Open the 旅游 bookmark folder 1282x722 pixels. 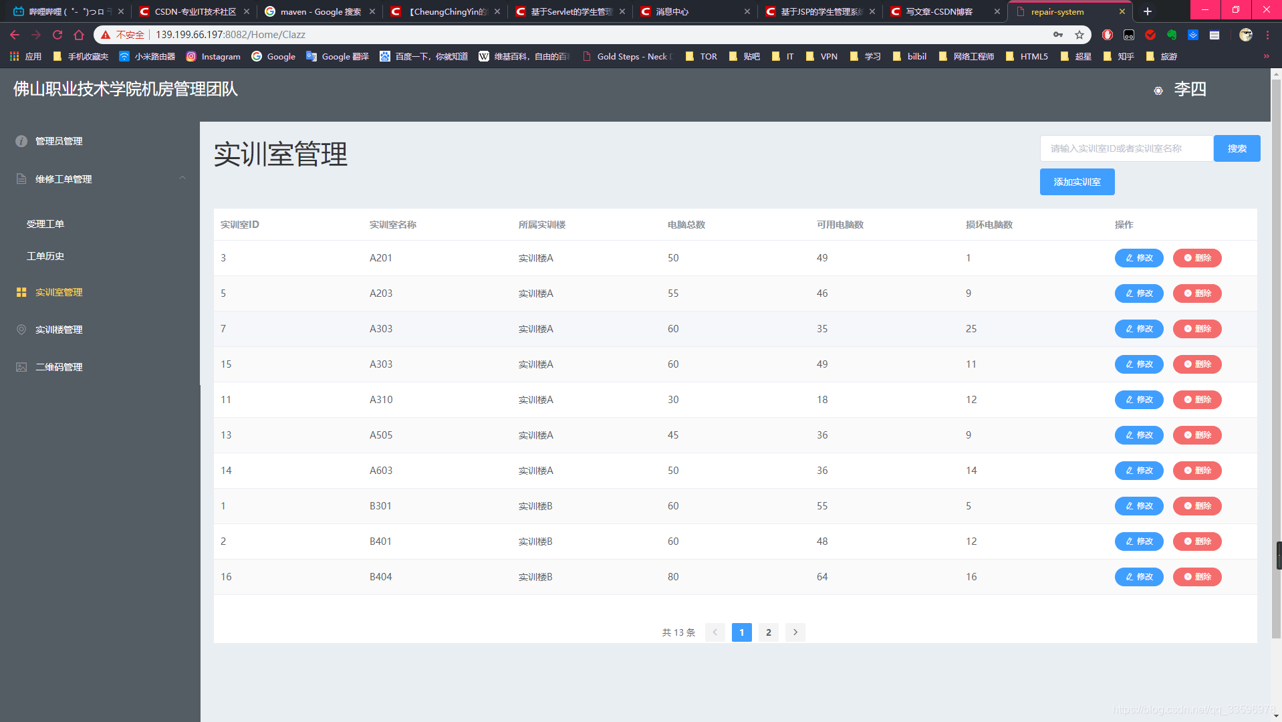click(x=1162, y=56)
